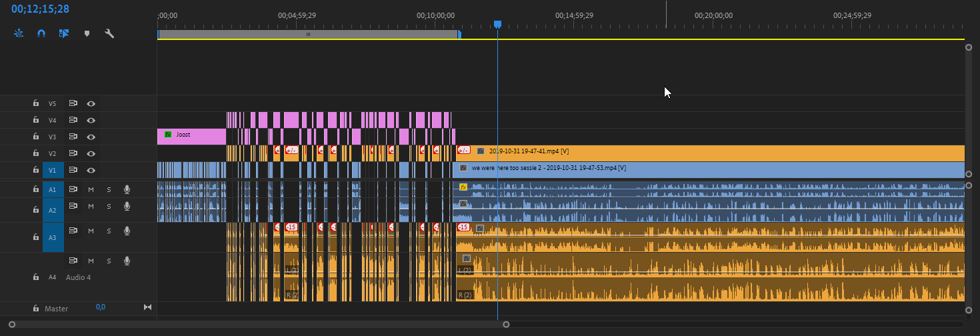This screenshot has width=980, height=336.
Task: Mute audio track A2
Action: tap(91, 209)
